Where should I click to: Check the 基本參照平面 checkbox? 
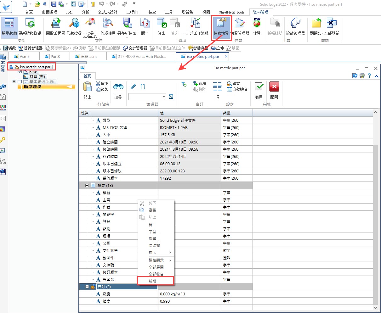pos(20,82)
